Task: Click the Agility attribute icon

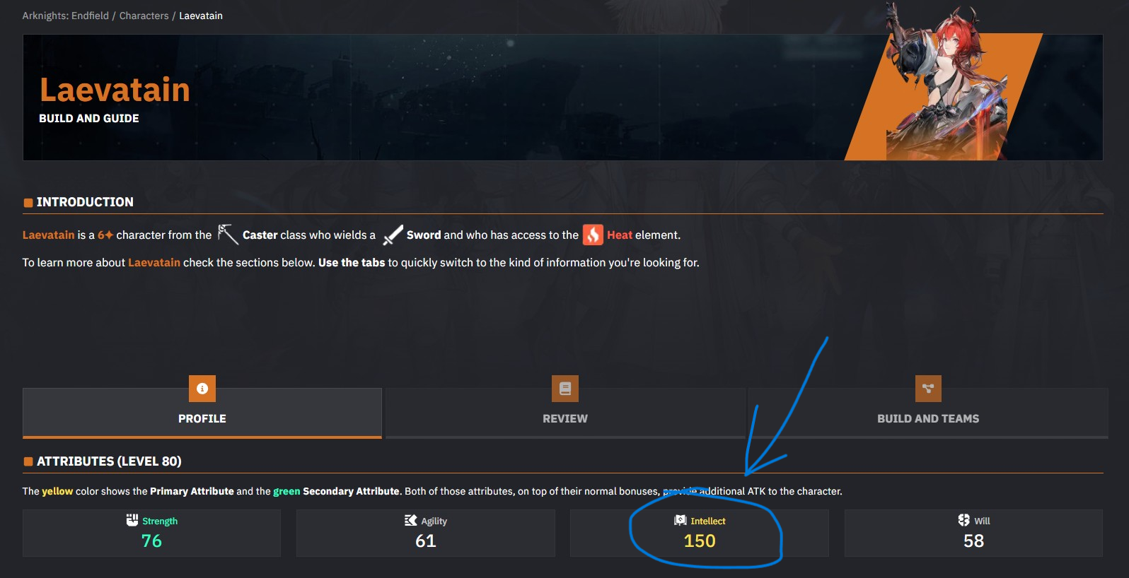Action: tap(411, 520)
